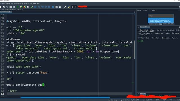Screen dimensions: 180x101
Task: Open the Tools menu
Action: pyautogui.click(x=31, y=3)
